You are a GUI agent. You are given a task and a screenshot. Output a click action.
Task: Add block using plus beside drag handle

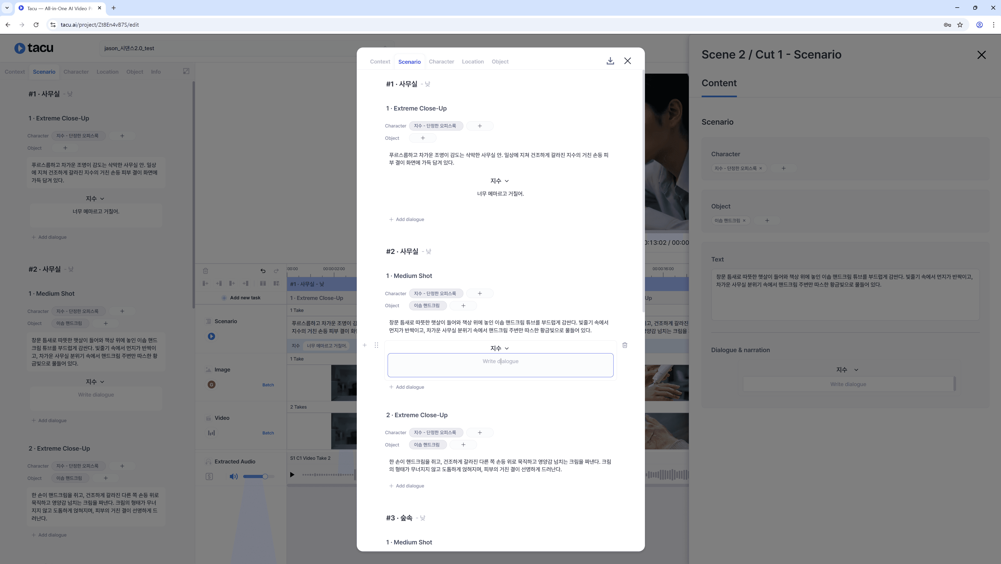(x=364, y=345)
